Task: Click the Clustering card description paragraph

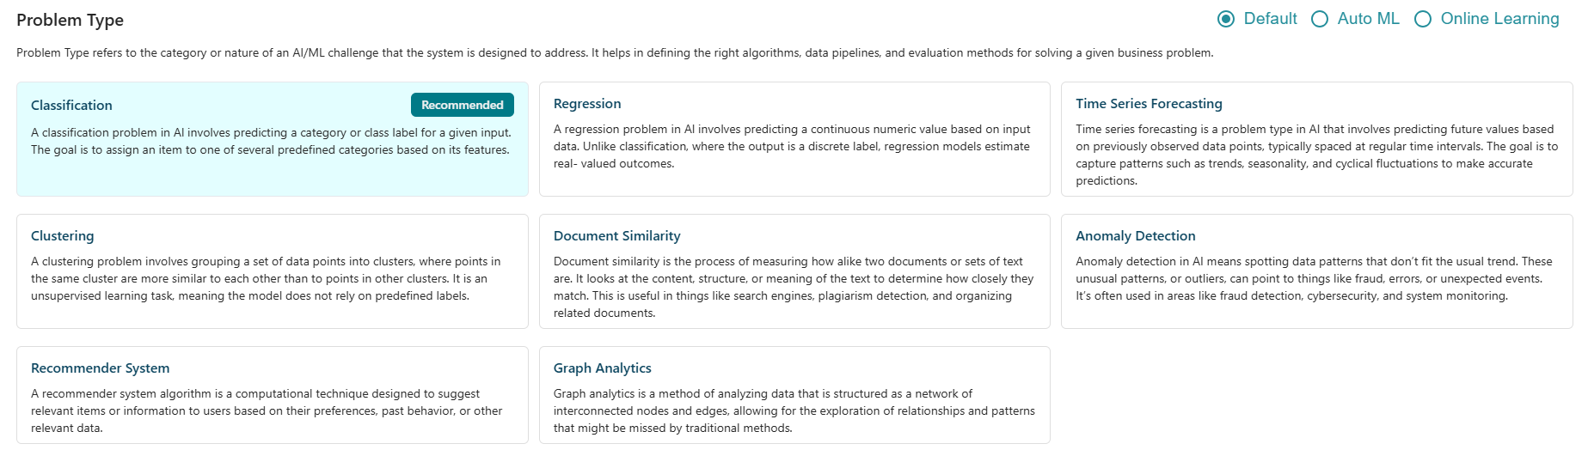Action: tap(265, 278)
